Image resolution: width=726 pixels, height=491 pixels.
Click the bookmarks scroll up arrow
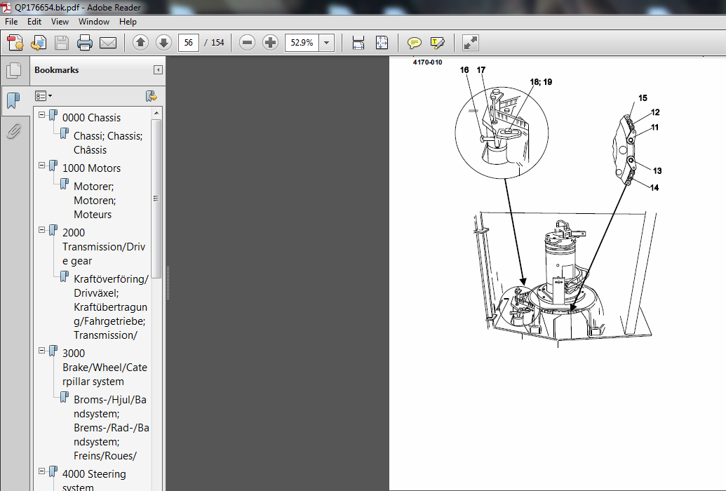[156, 113]
